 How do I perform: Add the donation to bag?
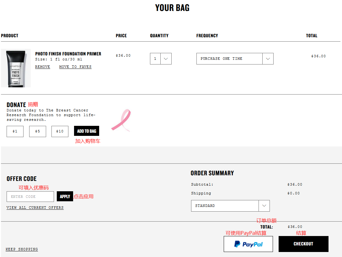click(87, 131)
